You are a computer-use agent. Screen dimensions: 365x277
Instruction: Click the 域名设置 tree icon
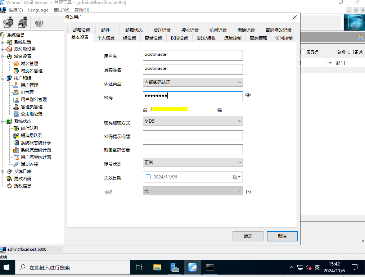point(9,56)
